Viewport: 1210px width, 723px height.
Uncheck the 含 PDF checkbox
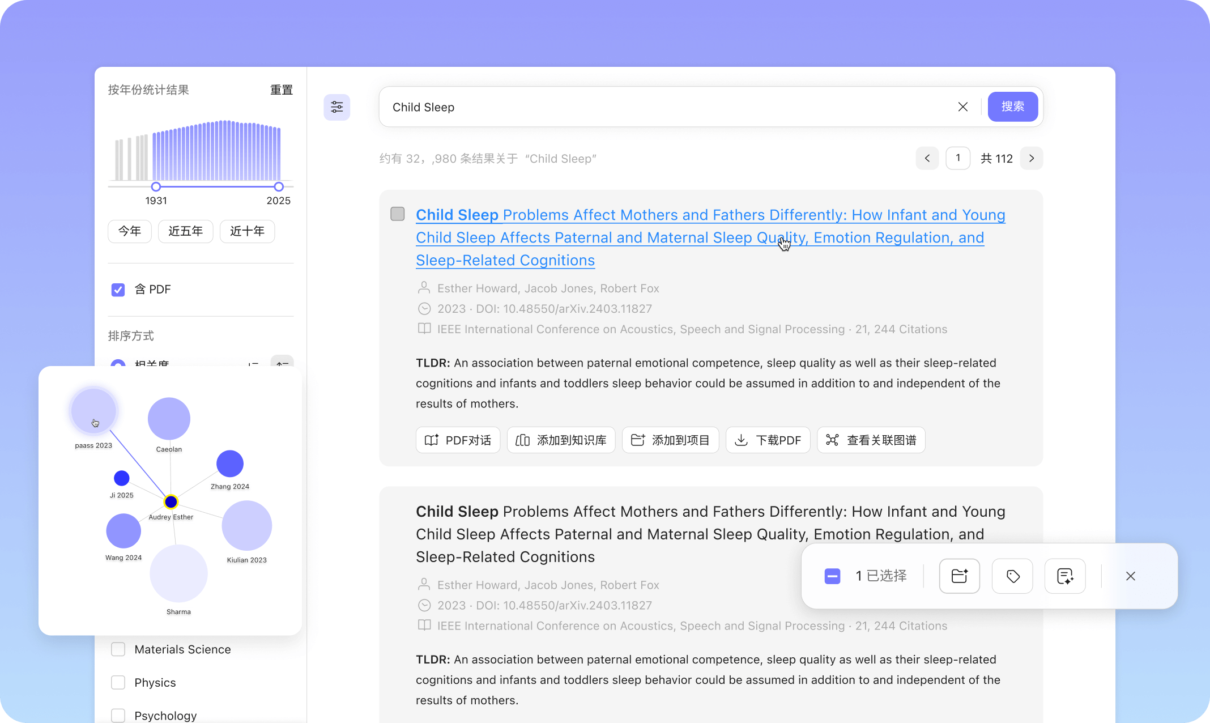click(118, 290)
